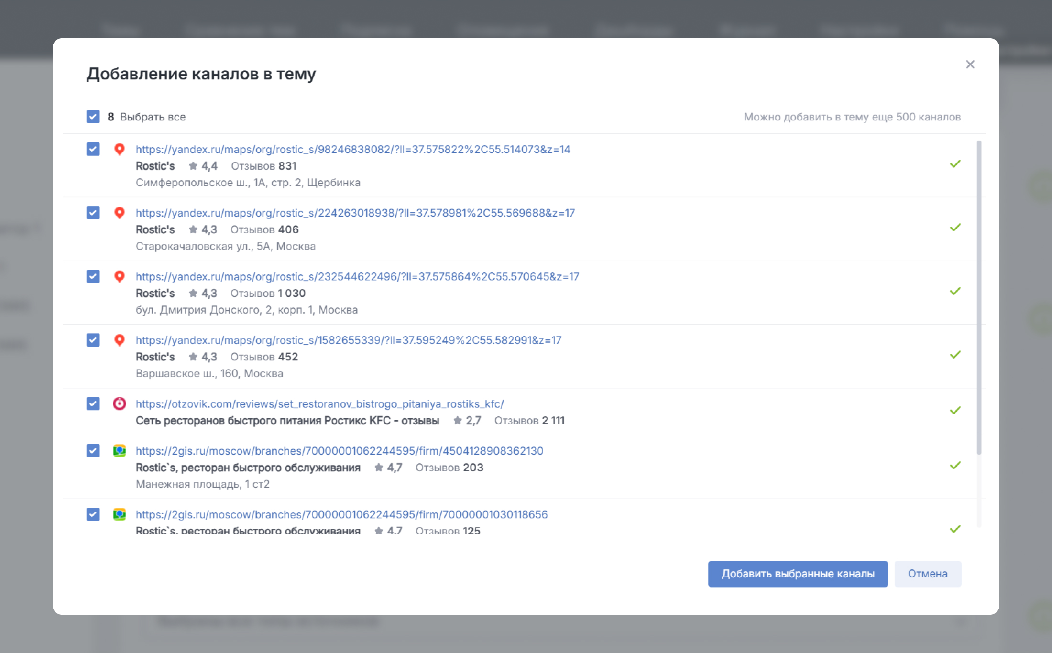Open 2gis link for firm 70000001030118656
This screenshot has height=653, width=1052.
pos(342,514)
